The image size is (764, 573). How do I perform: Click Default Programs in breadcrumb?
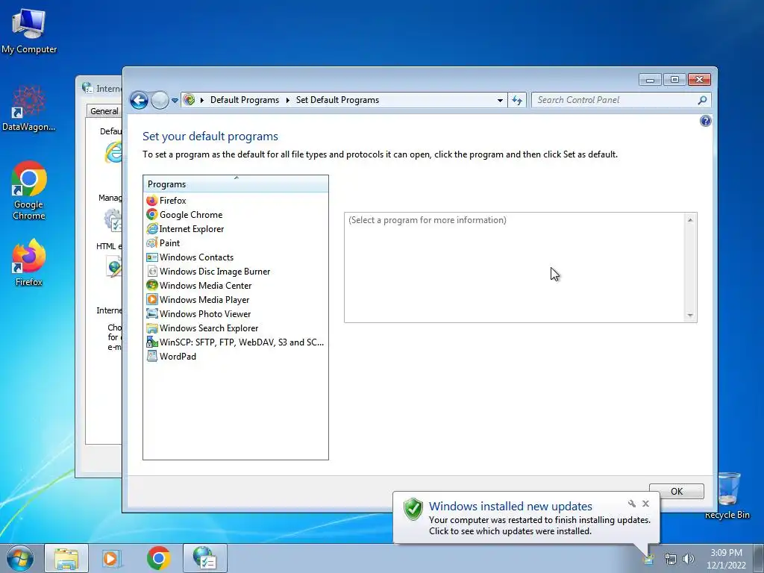pos(245,100)
